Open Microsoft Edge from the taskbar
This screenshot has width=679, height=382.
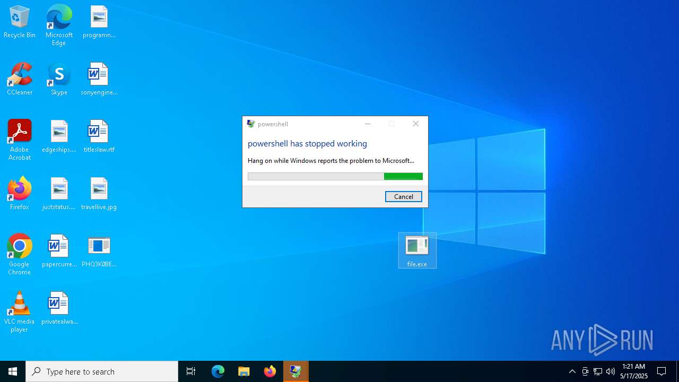(x=218, y=371)
